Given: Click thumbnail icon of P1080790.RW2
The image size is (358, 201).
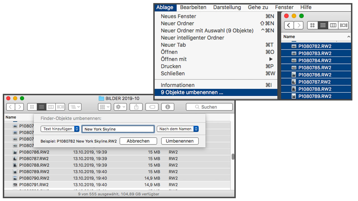Looking at the screenshot, I should point(15,178).
